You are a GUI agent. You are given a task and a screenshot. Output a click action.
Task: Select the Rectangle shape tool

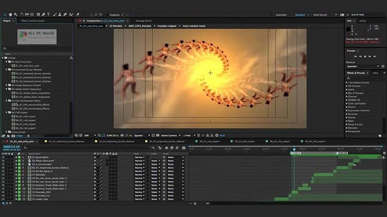click(38, 15)
